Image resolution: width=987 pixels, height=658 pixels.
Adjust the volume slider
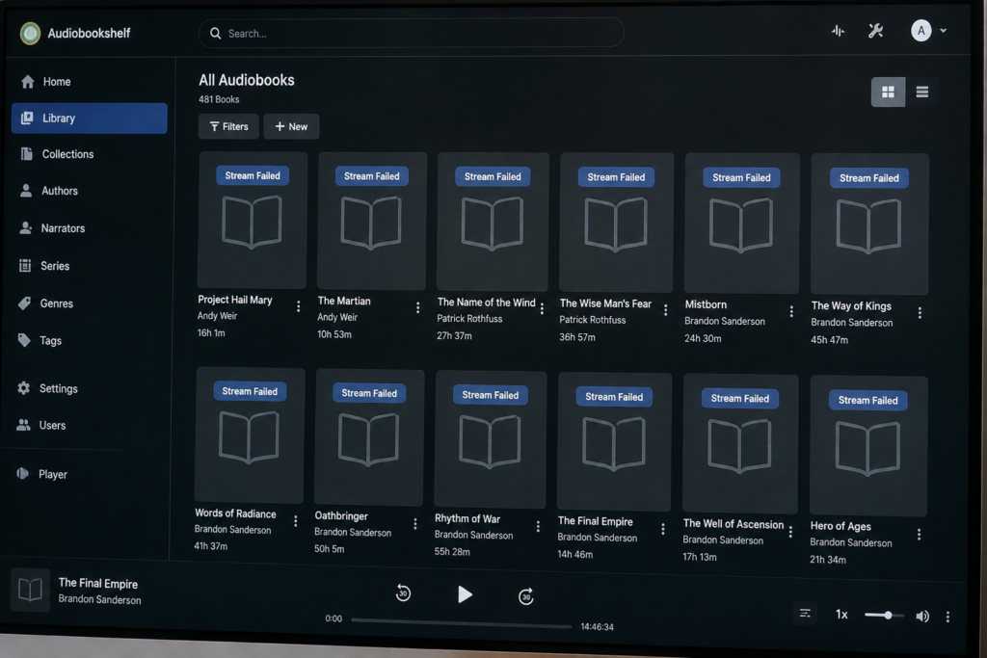884,616
